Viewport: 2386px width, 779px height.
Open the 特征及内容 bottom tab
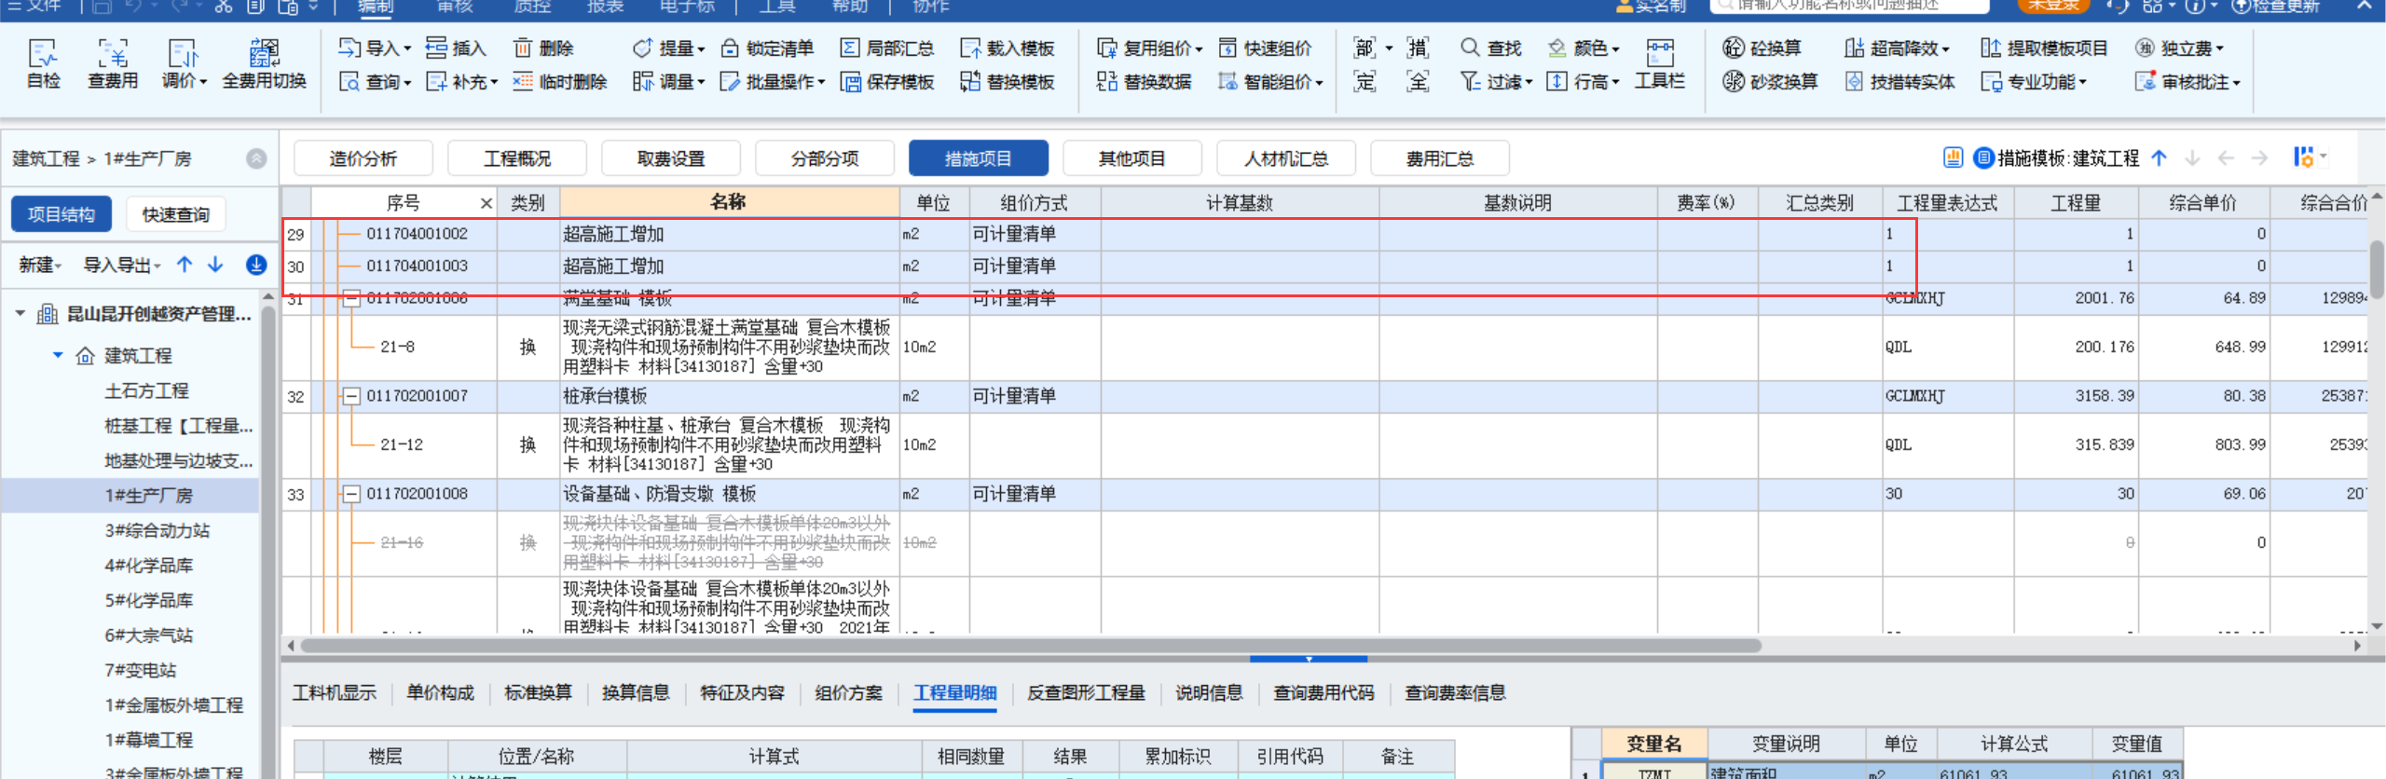pyautogui.click(x=742, y=692)
